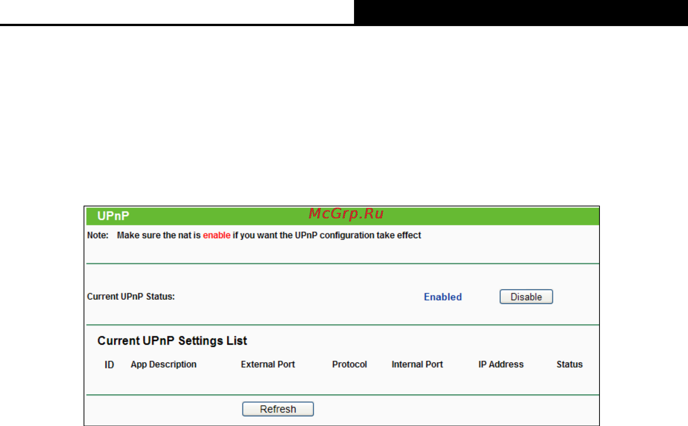The width and height of the screenshot is (688, 426).
Task: Click the Internal Port column header
Action: tap(417, 364)
